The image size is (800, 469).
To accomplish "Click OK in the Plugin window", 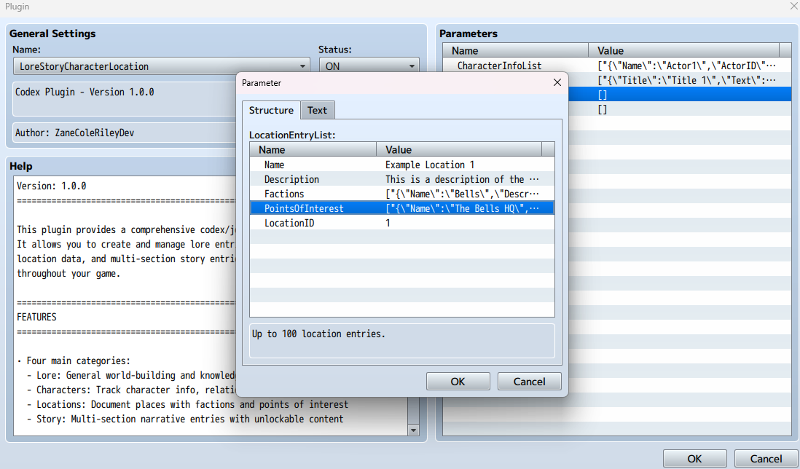I will [x=694, y=459].
